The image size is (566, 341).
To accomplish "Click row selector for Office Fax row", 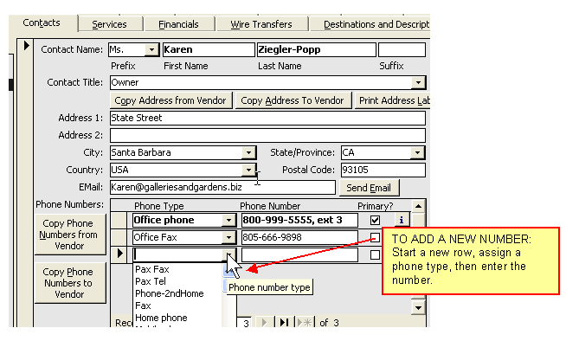I will coord(119,237).
